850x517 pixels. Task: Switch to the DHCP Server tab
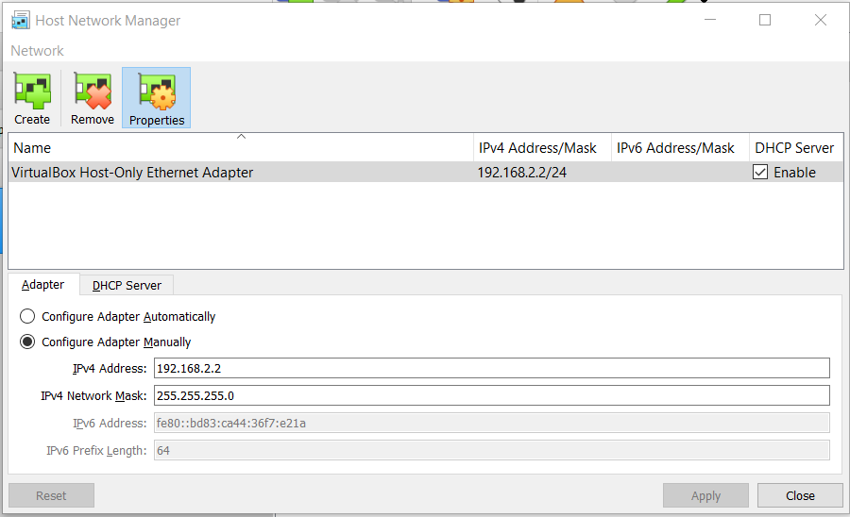127,285
